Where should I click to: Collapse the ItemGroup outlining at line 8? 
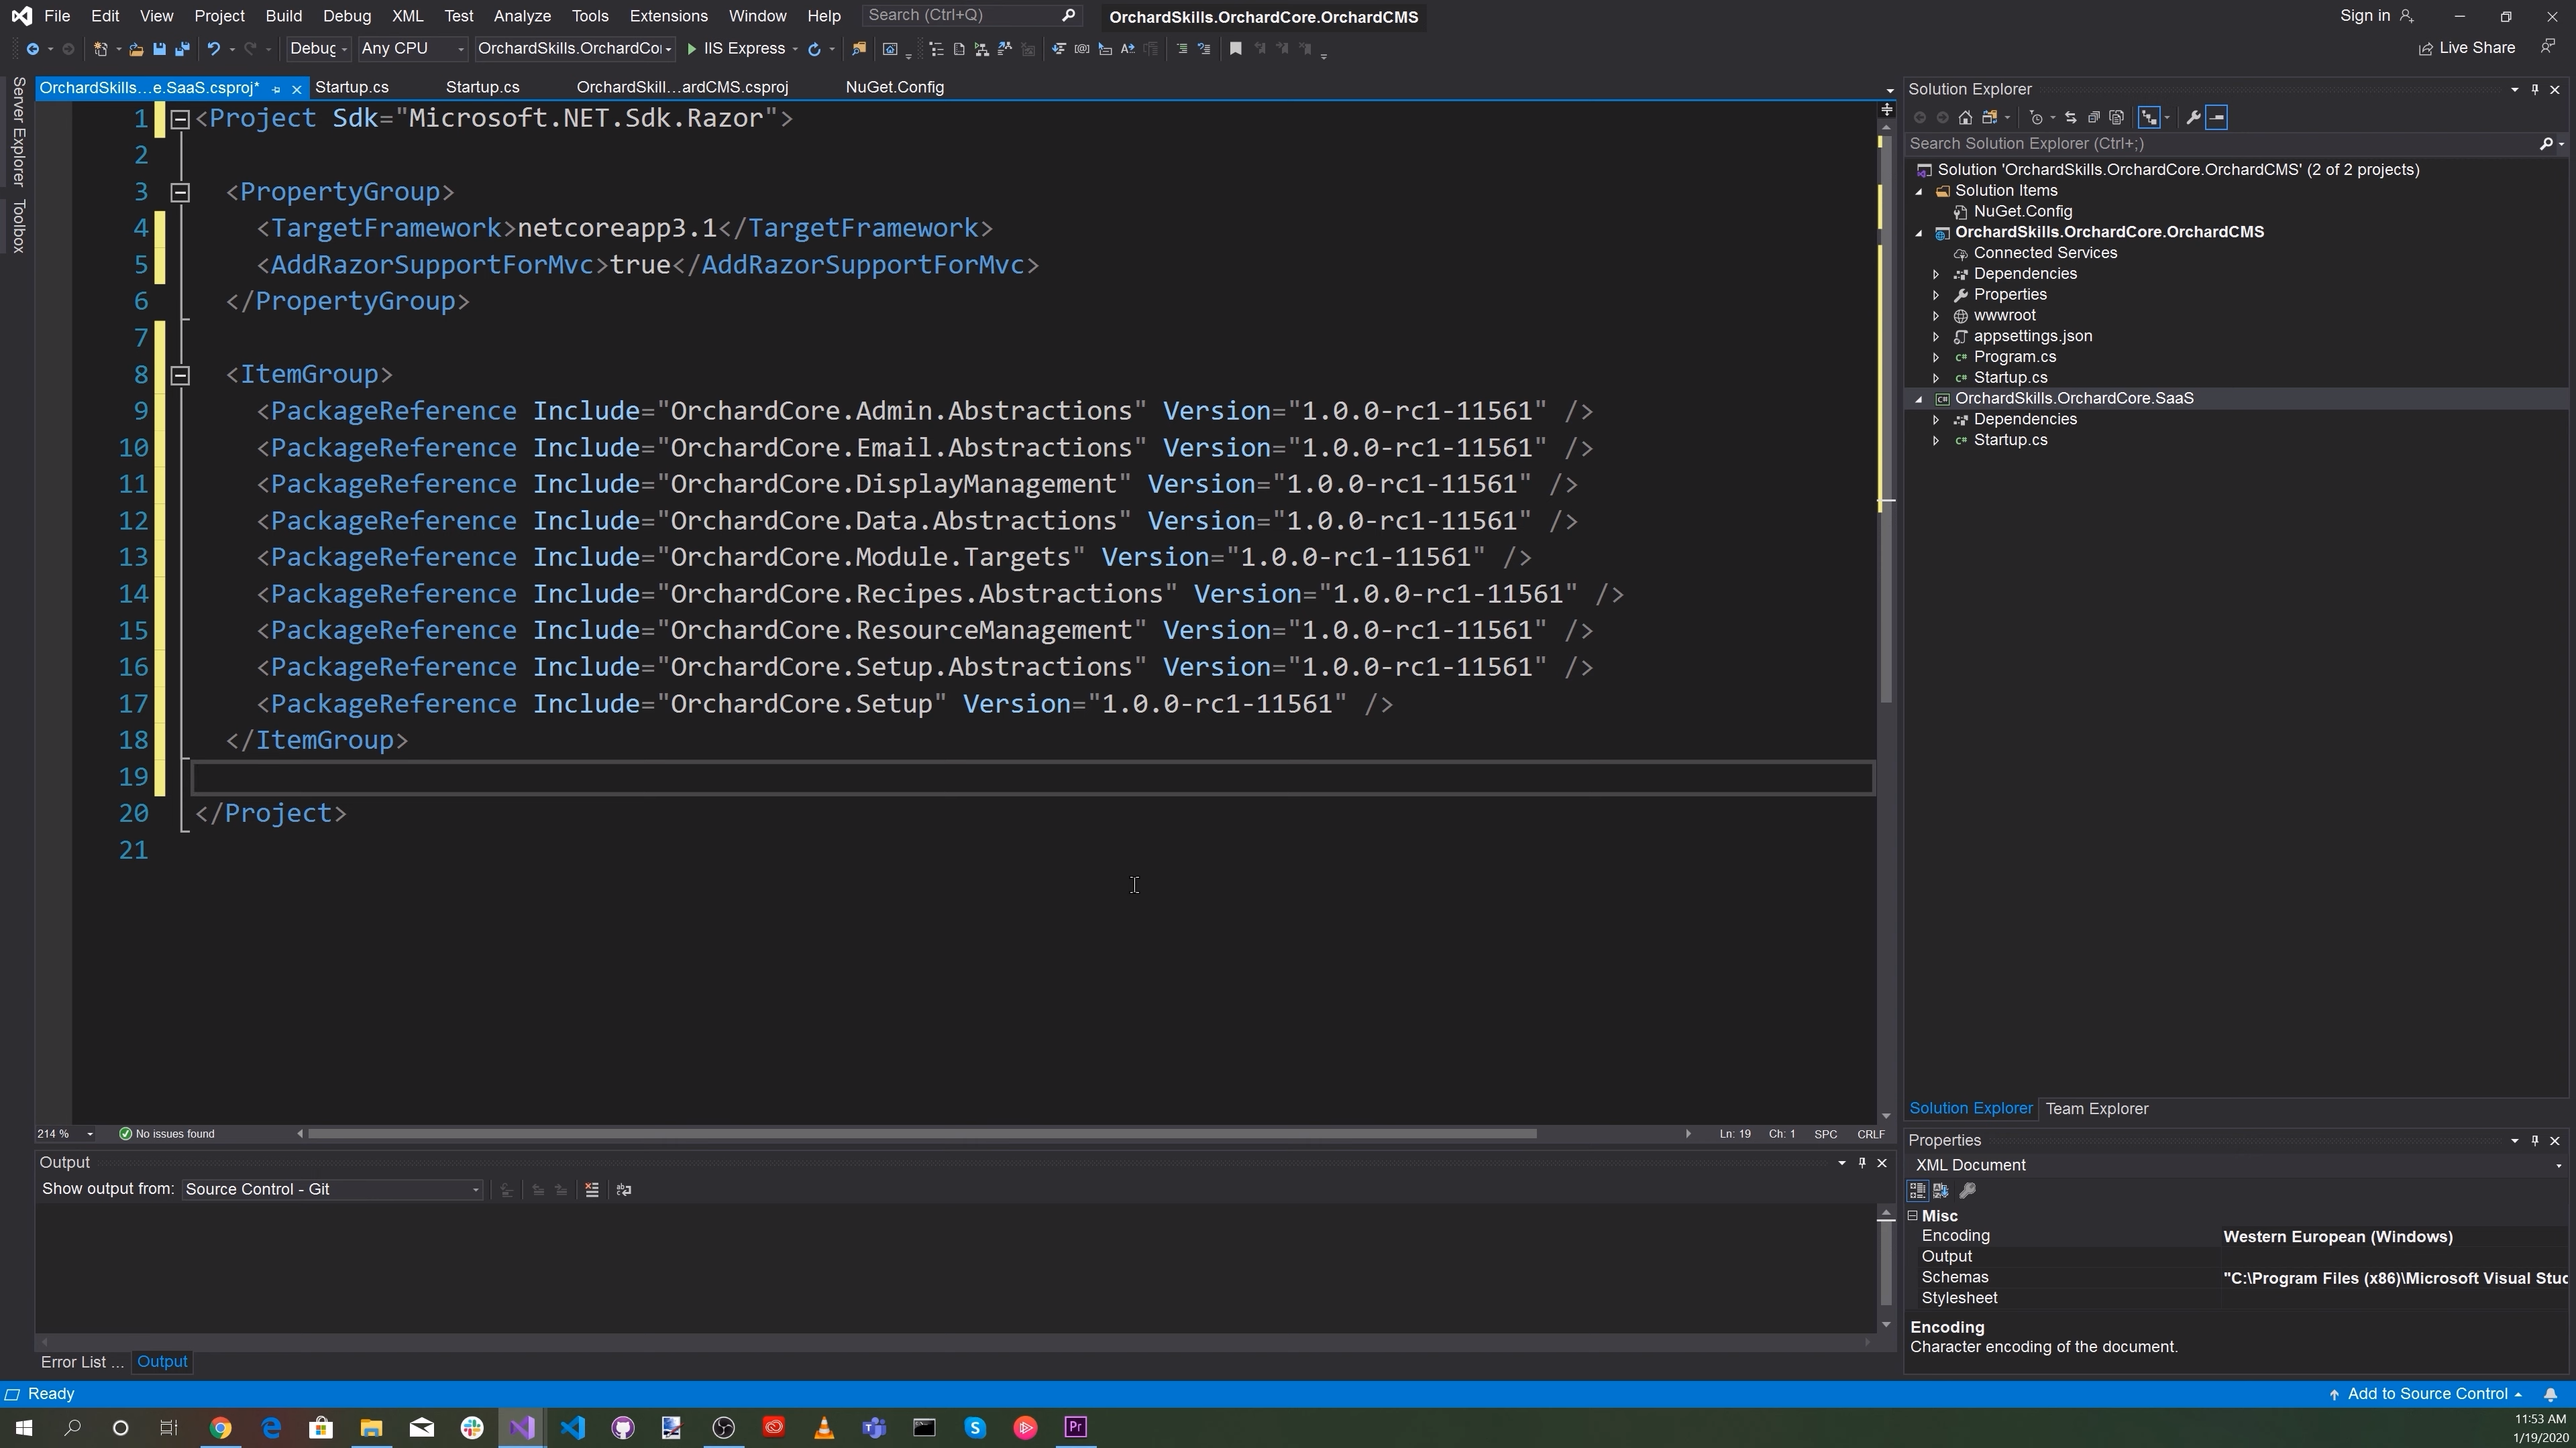pos(180,375)
